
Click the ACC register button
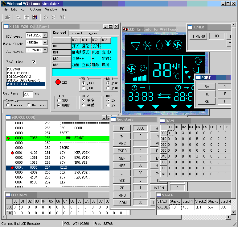pyautogui.click(x=122, y=180)
